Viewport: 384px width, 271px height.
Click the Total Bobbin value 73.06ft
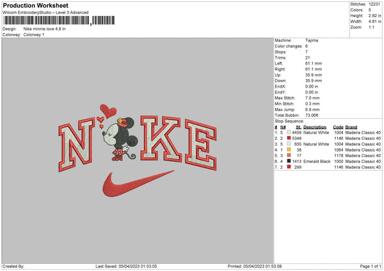pyautogui.click(x=312, y=116)
